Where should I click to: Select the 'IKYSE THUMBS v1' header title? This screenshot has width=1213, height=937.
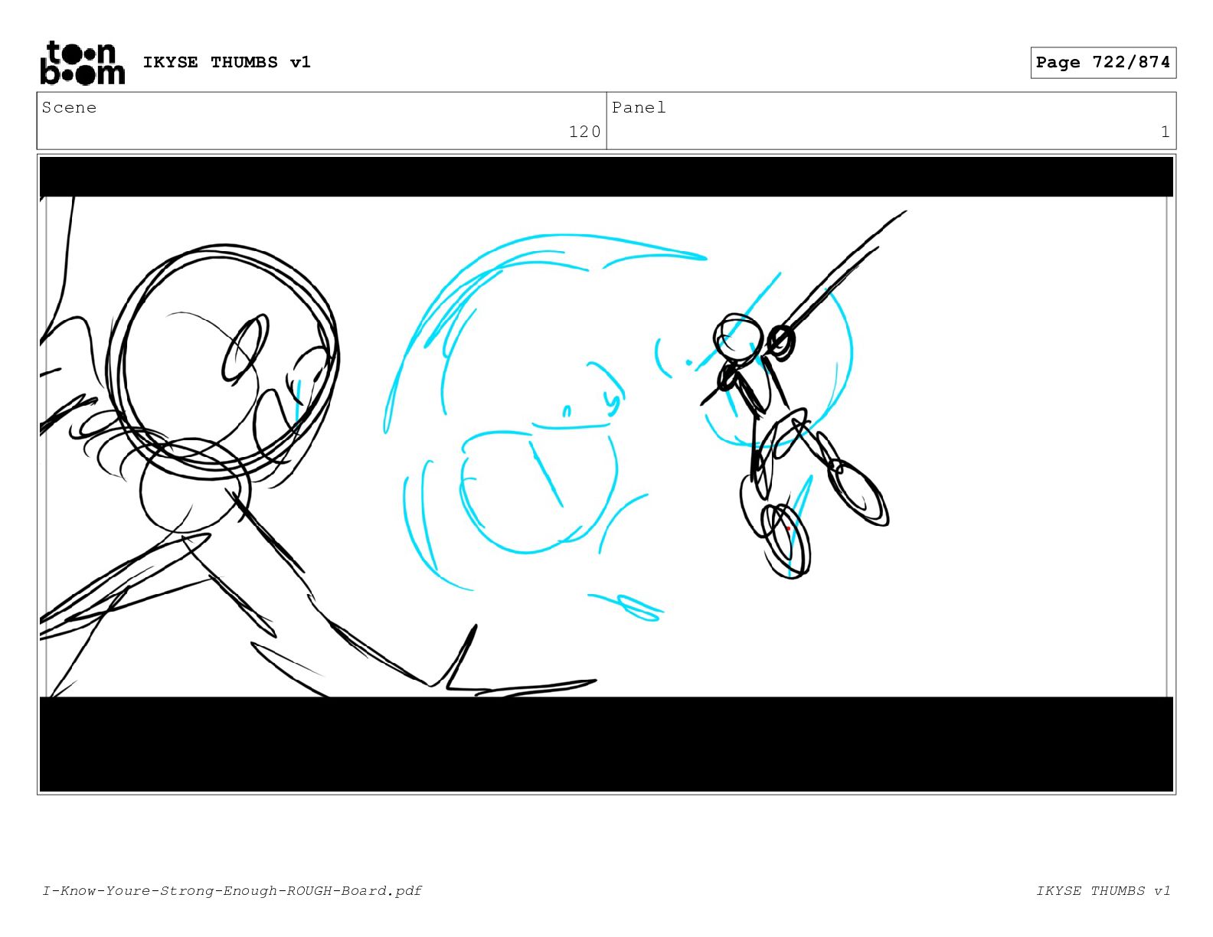227,62
